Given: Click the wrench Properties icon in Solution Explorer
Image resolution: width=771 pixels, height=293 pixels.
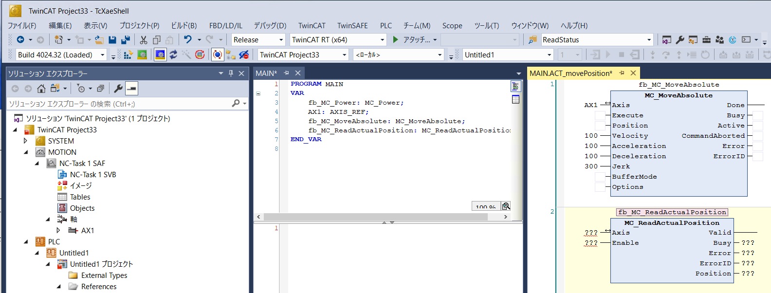Looking at the screenshot, I should pyautogui.click(x=118, y=89).
